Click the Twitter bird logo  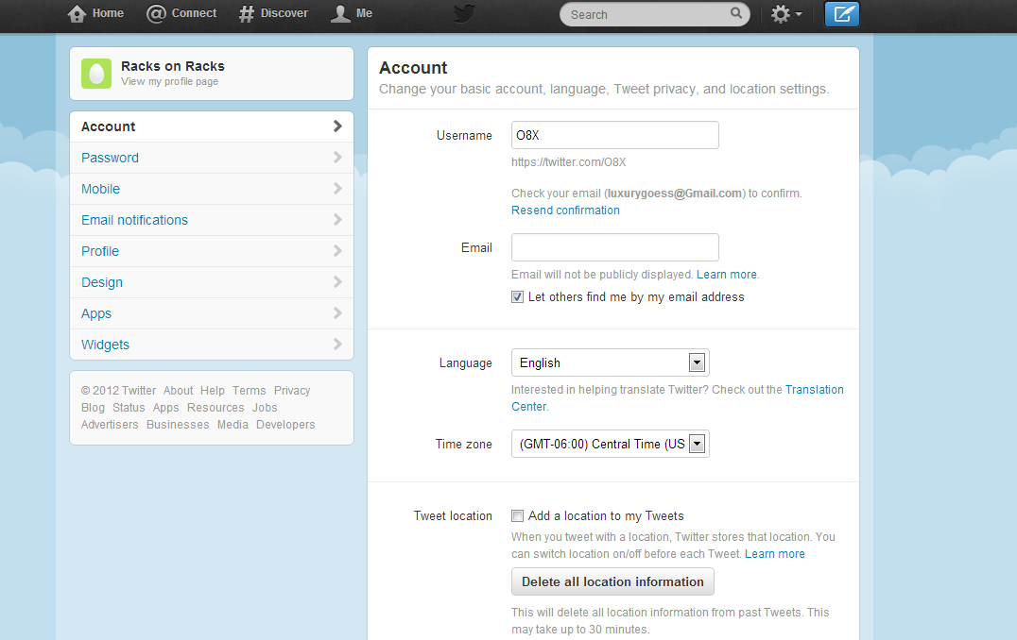(x=464, y=13)
